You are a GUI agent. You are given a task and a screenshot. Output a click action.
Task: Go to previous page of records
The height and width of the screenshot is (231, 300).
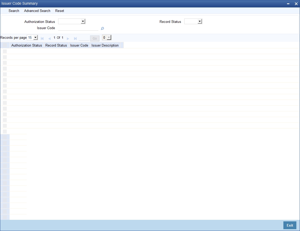tap(49, 38)
